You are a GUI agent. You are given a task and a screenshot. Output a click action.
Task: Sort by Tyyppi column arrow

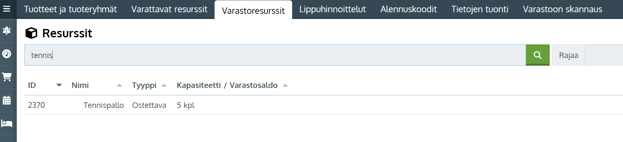pyautogui.click(x=164, y=85)
